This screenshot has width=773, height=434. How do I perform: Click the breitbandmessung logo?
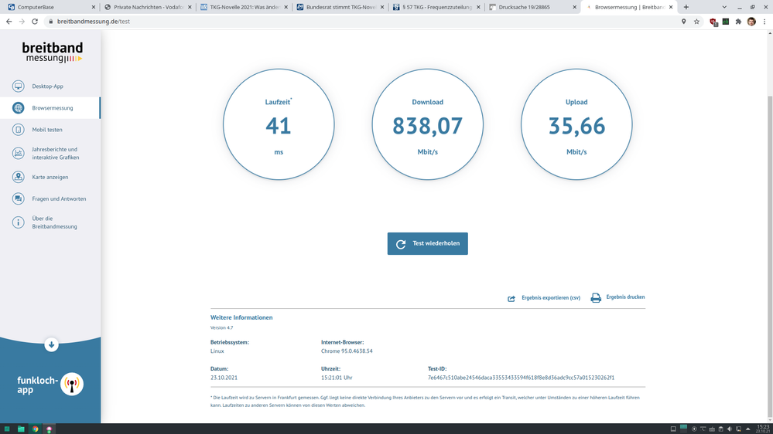click(x=53, y=53)
